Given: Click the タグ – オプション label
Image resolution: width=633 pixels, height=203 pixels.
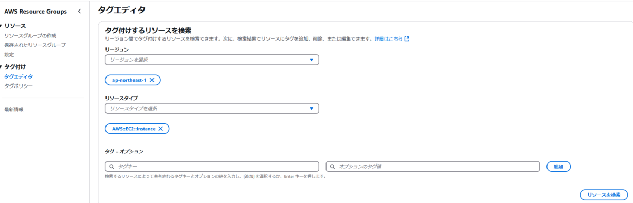Looking at the screenshot, I should pos(124,151).
